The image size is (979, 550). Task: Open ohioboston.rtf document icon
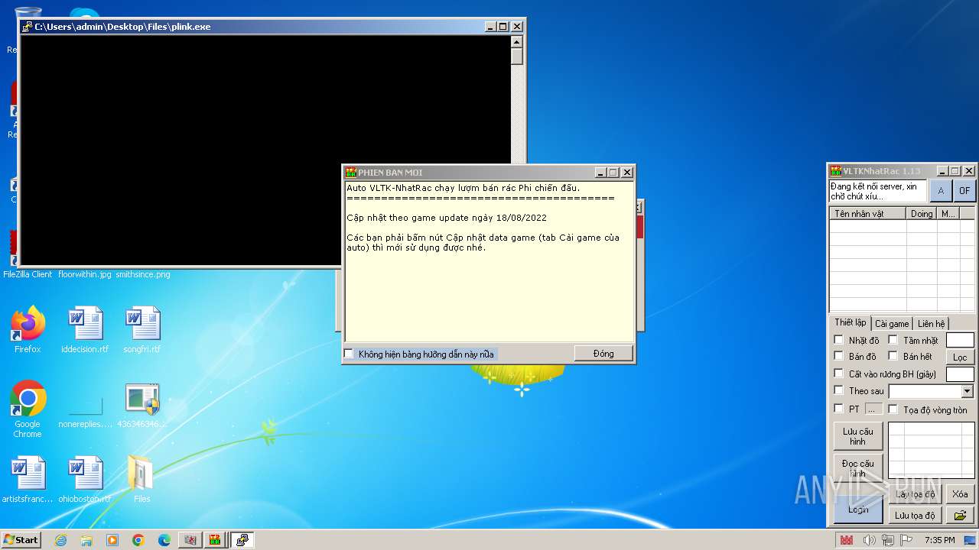pyautogui.click(x=85, y=479)
